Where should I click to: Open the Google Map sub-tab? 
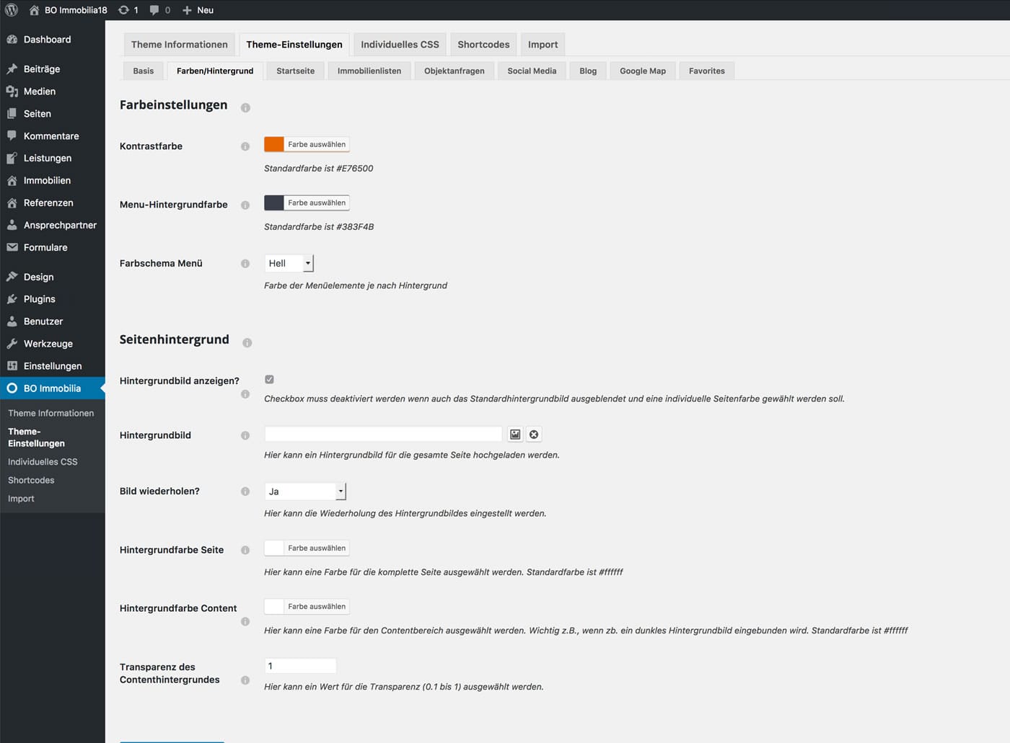pos(642,71)
